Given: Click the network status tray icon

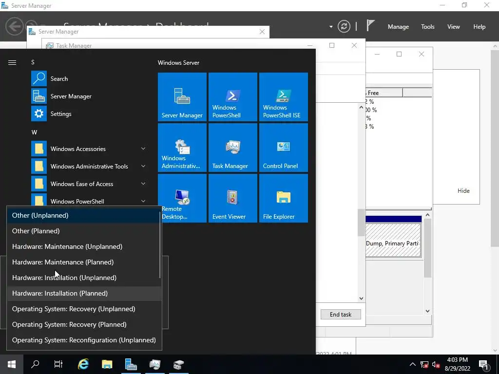Looking at the screenshot, I should 424,364.
